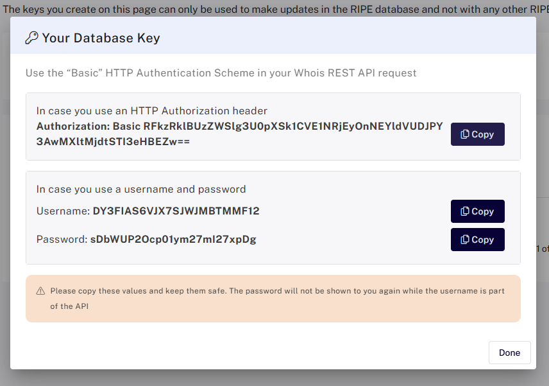Click the copy icon beside the Authorization header

[464, 134]
